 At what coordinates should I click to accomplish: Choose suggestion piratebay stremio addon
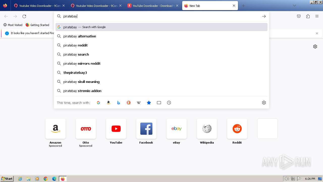click(161, 91)
